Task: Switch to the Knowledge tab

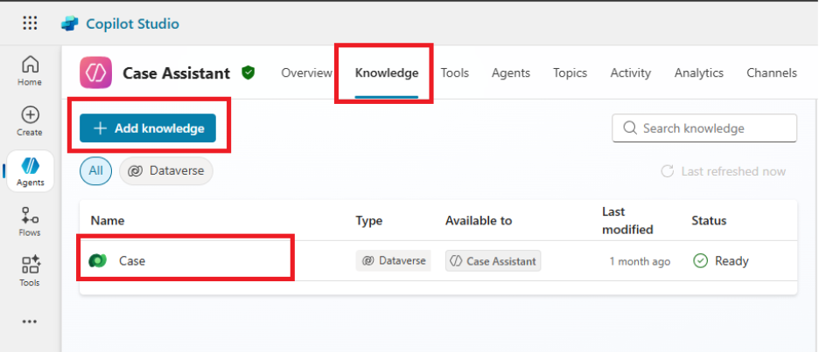Action: [386, 73]
